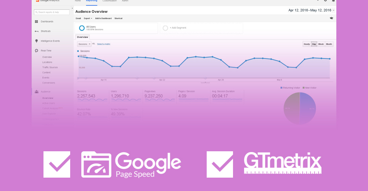
Task: Open Real-Time Locations report
Action: coord(47,62)
